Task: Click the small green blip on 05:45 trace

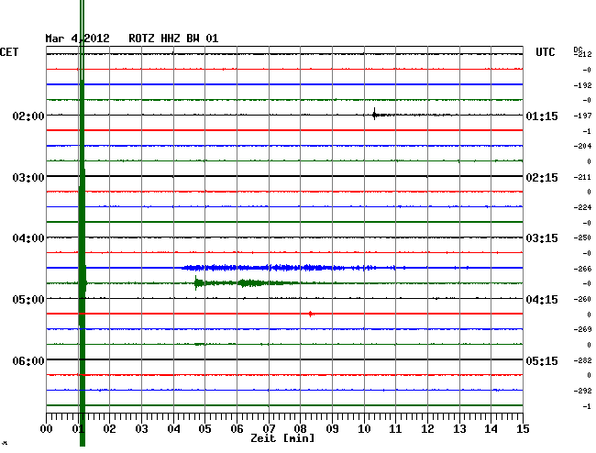Action: click(x=200, y=344)
